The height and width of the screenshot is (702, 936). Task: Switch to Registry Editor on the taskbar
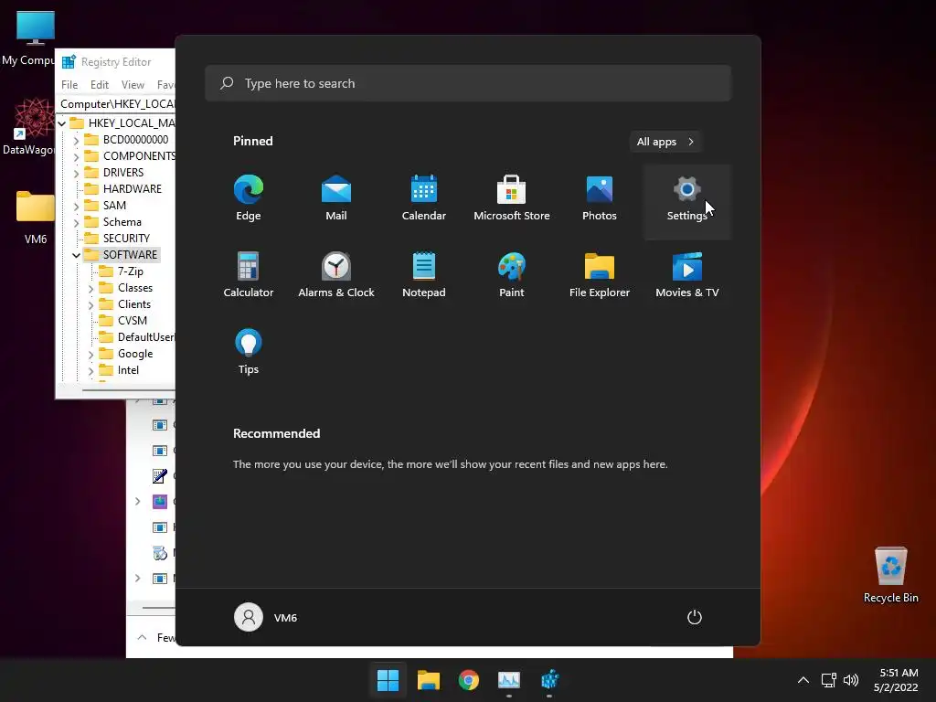(x=549, y=680)
